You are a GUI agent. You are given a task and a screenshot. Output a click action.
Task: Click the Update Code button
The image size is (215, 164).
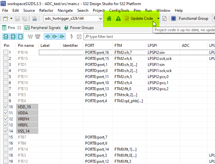point(139,18)
